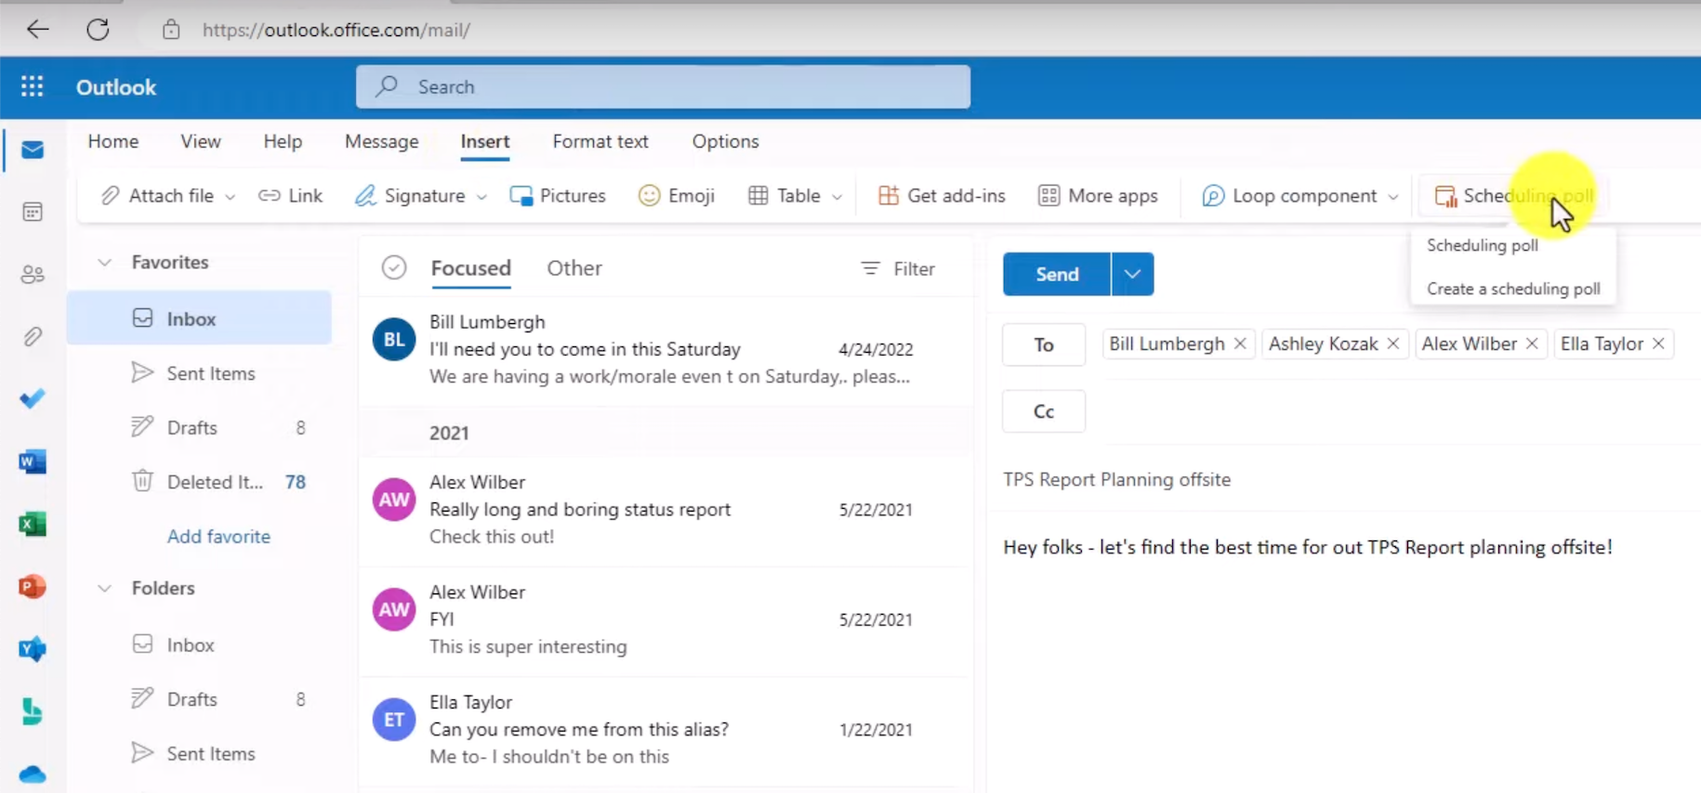Open Inbox under Favorites

pos(199,318)
